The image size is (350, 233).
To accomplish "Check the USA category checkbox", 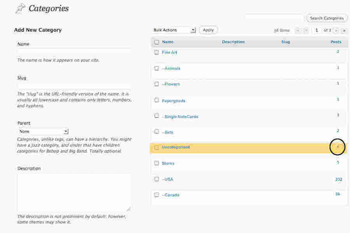I will coord(157,179).
